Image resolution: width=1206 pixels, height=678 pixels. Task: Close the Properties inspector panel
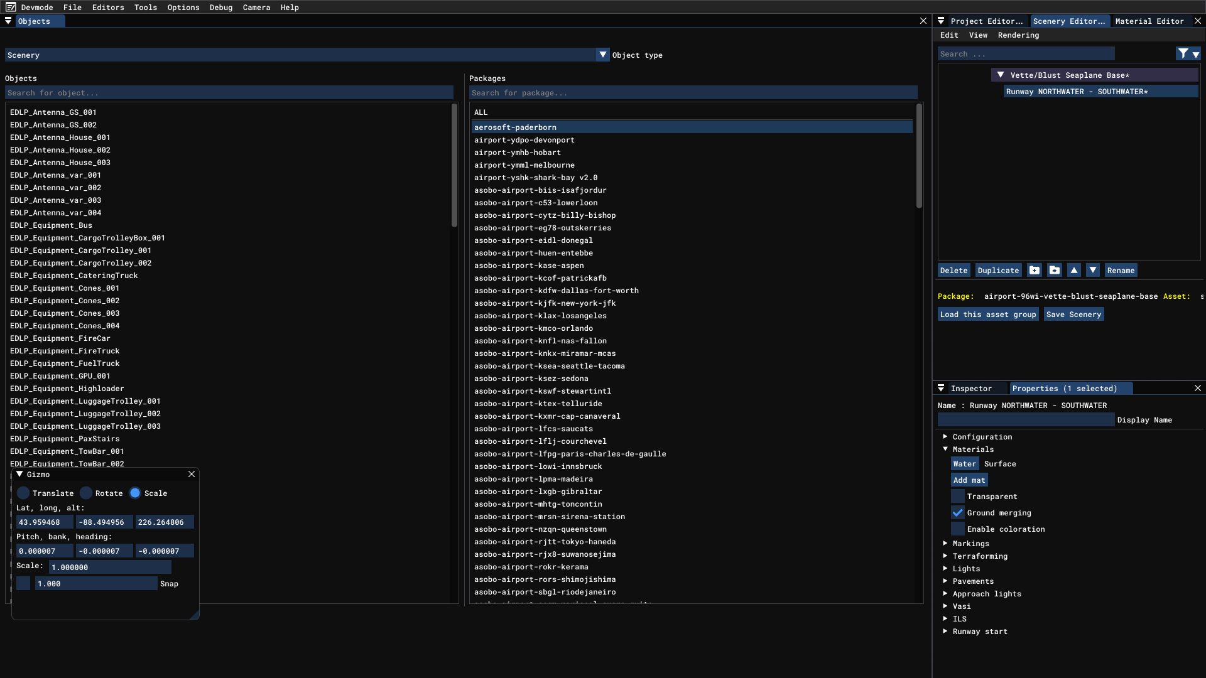[x=1198, y=389]
